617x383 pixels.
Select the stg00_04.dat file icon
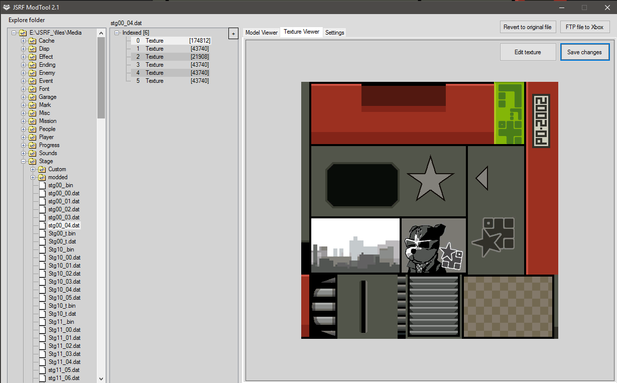pyautogui.click(x=42, y=225)
